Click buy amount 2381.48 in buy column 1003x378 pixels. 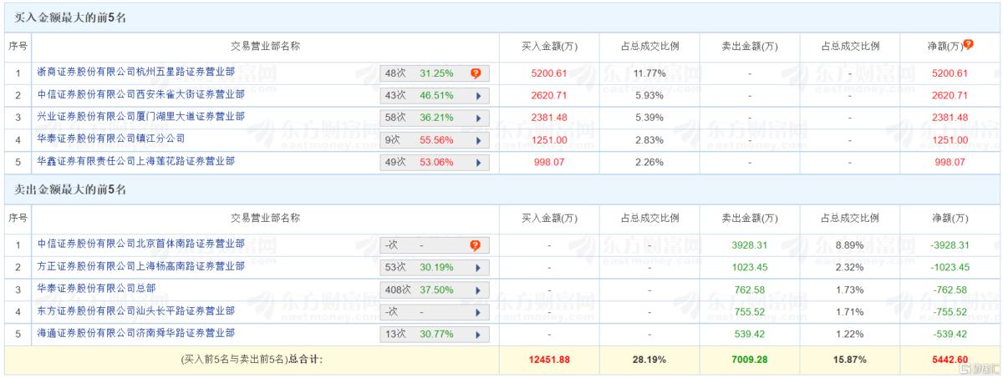548,118
